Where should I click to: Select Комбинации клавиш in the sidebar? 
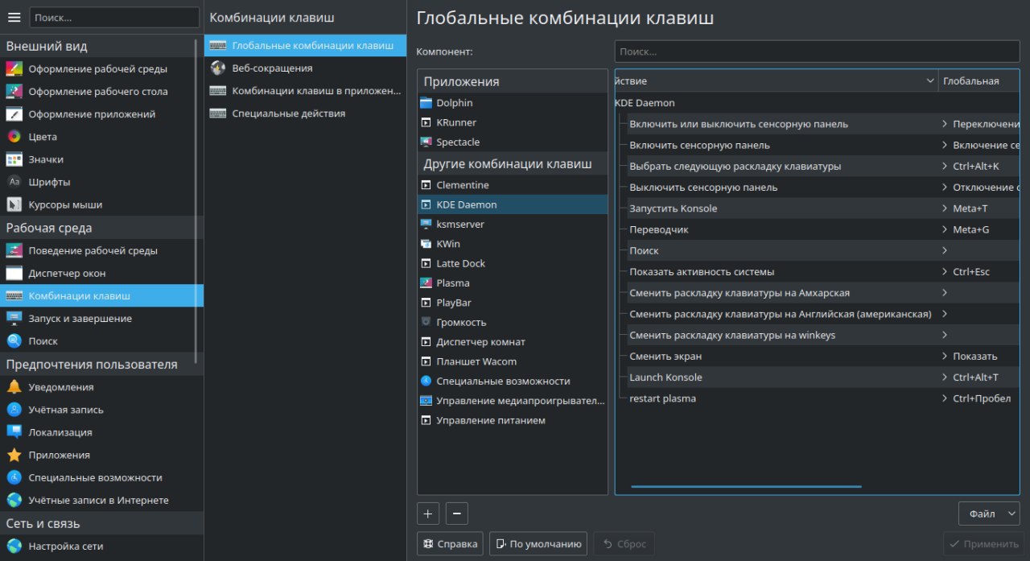(x=101, y=295)
